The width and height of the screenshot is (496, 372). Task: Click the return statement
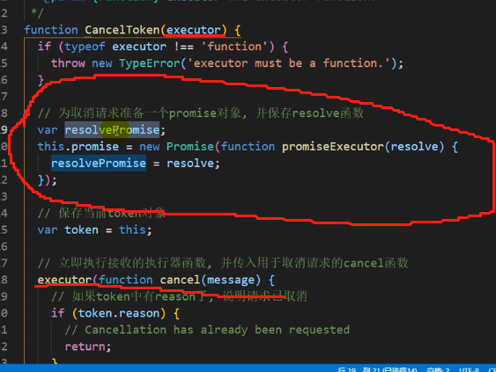click(88, 346)
